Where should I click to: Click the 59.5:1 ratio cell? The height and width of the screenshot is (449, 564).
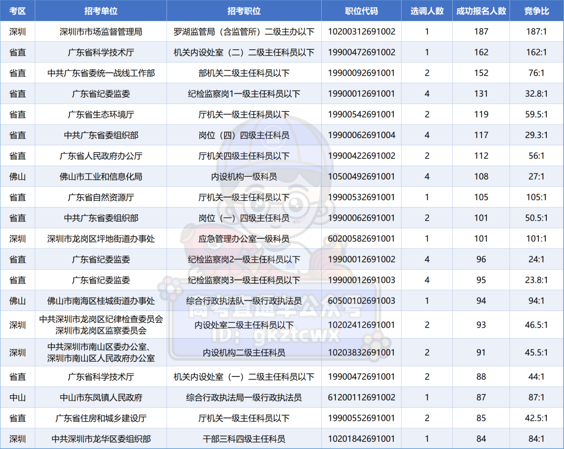coord(536,114)
